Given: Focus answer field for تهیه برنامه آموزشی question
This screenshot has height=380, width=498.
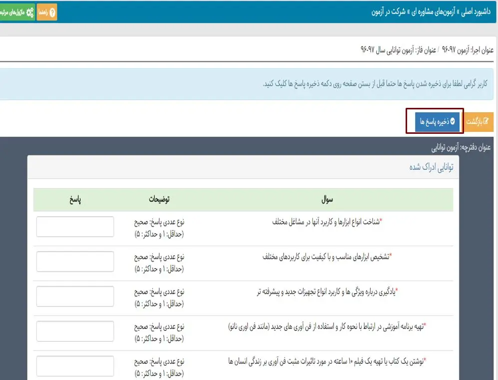Looking at the screenshot, I should click(75, 332).
